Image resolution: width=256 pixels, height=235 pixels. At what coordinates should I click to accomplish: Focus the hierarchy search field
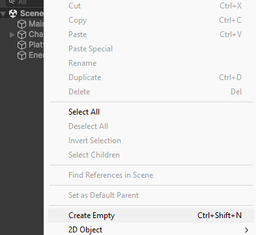pos(25,2)
